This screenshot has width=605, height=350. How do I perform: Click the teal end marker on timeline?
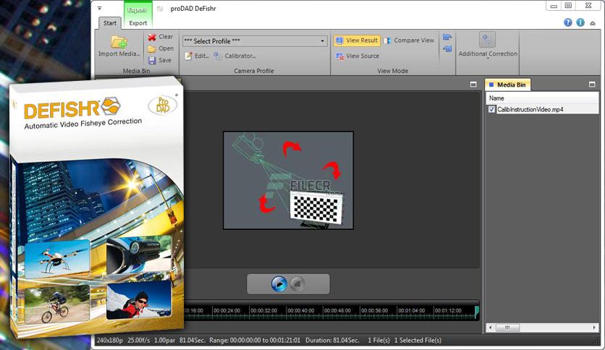coord(477,312)
